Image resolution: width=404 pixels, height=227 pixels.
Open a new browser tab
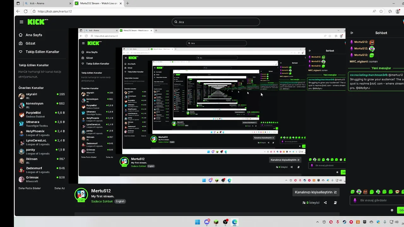point(128,3)
